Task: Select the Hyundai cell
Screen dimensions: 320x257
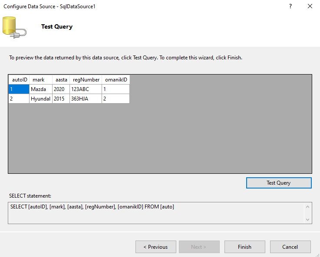Action: tap(40, 99)
